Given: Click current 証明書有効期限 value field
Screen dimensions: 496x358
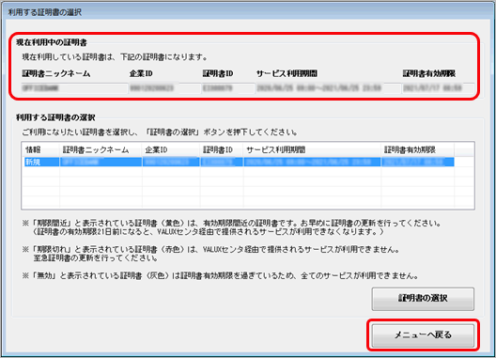Looking at the screenshot, I should click(438, 88).
